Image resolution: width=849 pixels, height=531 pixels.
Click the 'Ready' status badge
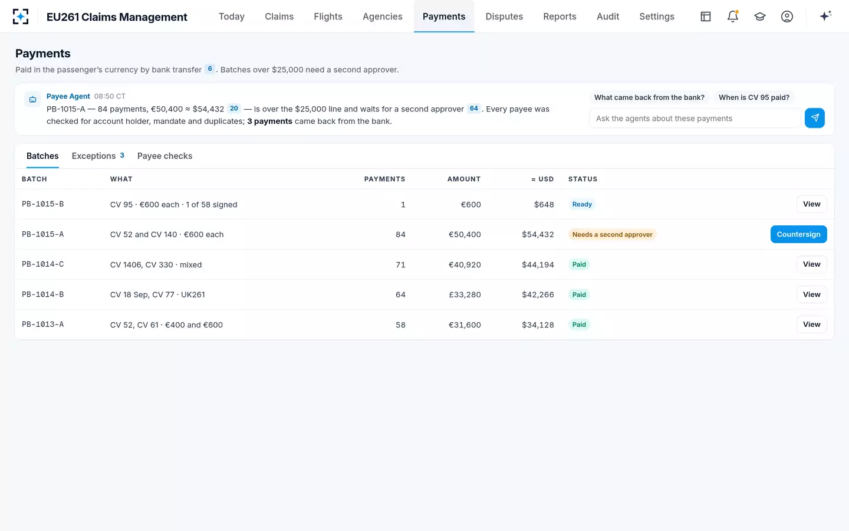click(582, 204)
